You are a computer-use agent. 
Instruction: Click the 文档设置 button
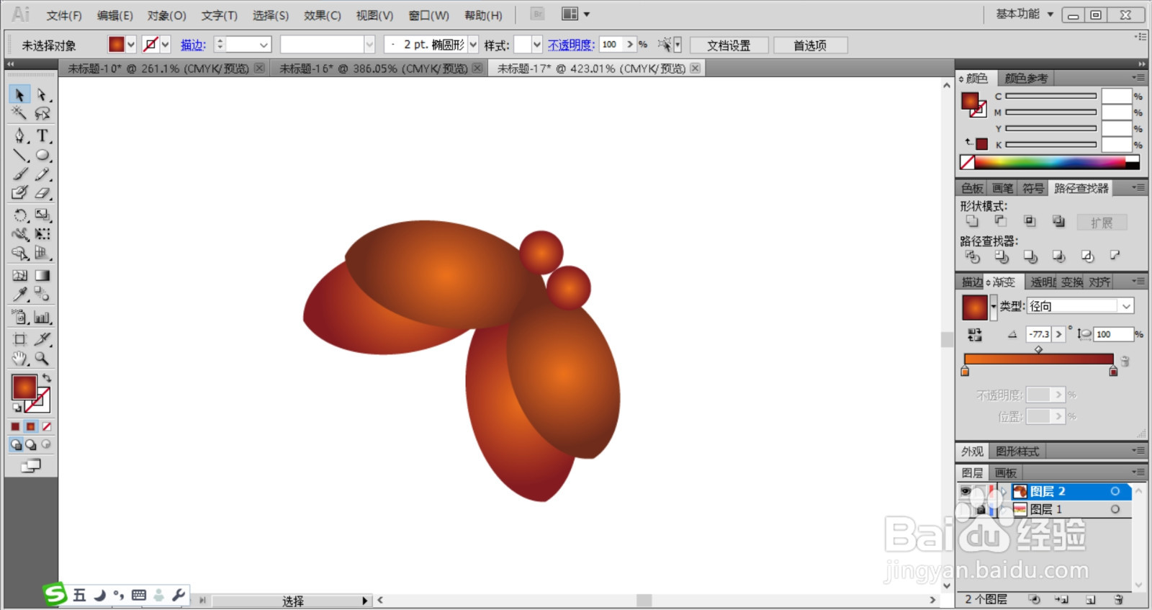tap(729, 45)
